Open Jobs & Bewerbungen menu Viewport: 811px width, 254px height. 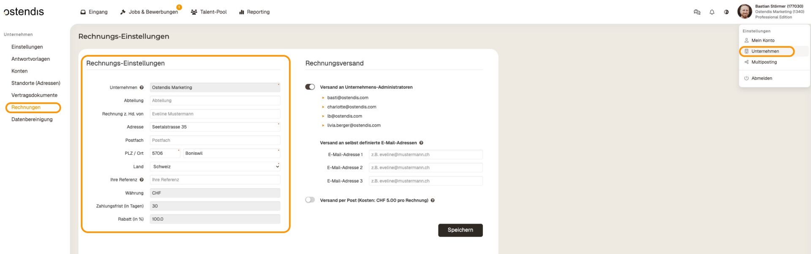[149, 12]
